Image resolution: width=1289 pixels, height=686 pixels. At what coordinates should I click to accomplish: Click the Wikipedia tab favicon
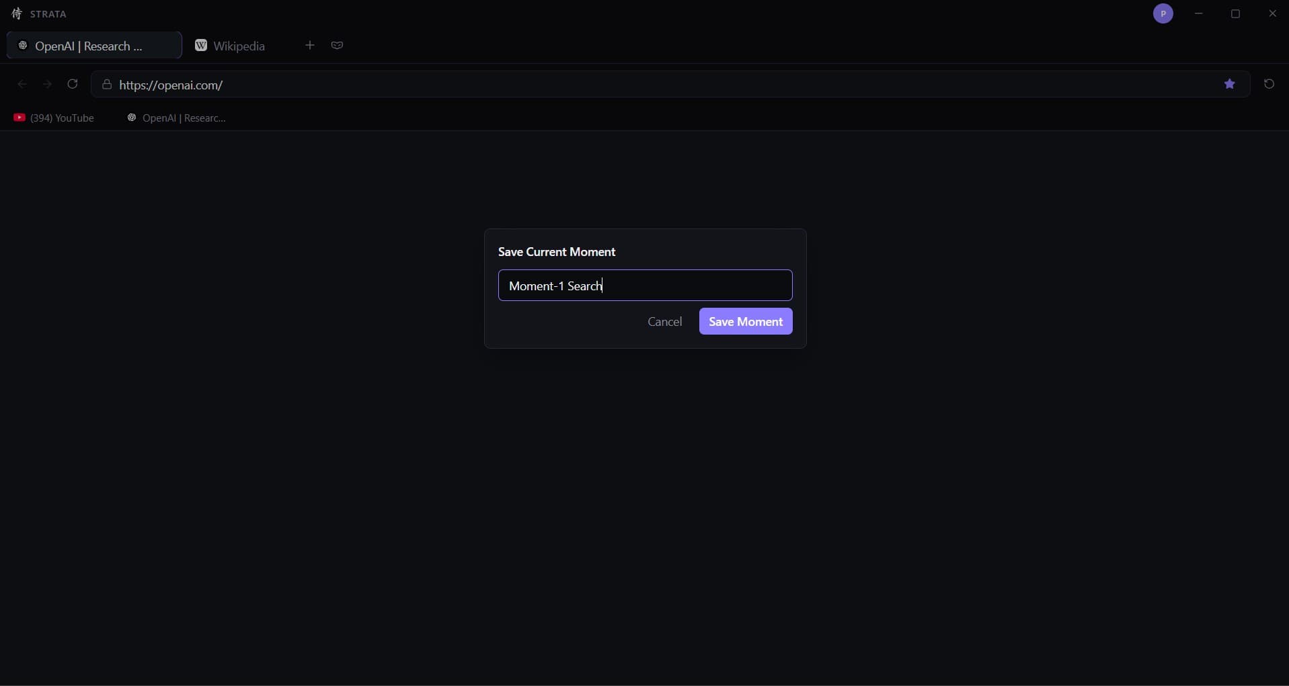200,46
